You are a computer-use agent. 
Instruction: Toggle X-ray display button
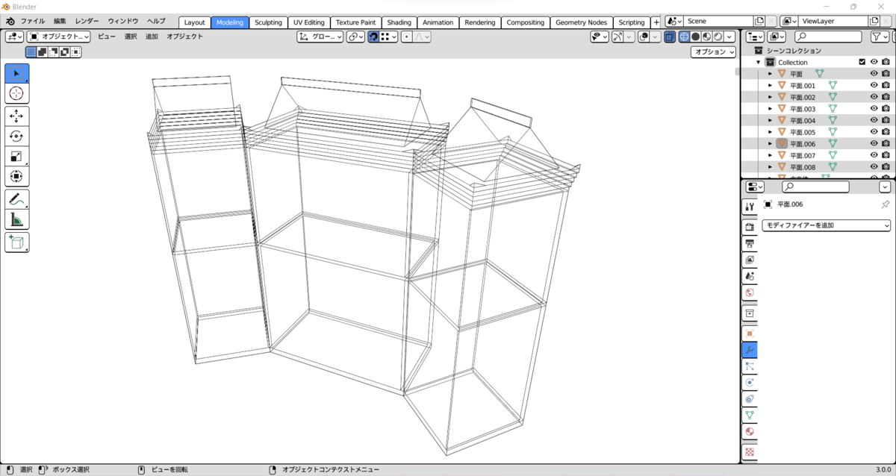tap(670, 37)
